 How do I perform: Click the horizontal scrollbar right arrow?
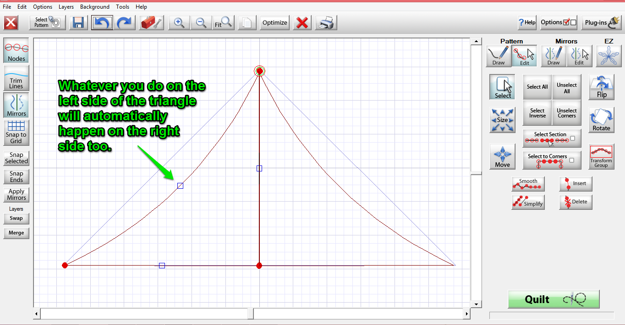(x=467, y=314)
